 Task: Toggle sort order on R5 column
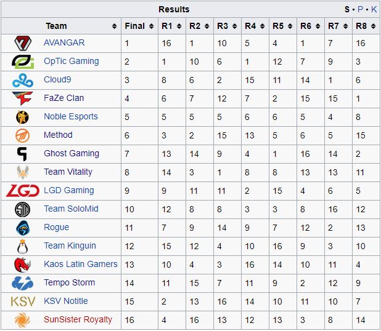[x=290, y=26]
